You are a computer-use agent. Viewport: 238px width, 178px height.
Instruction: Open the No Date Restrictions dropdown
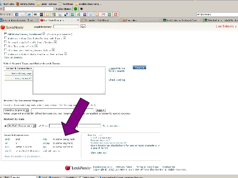pyautogui.click(x=22, y=126)
